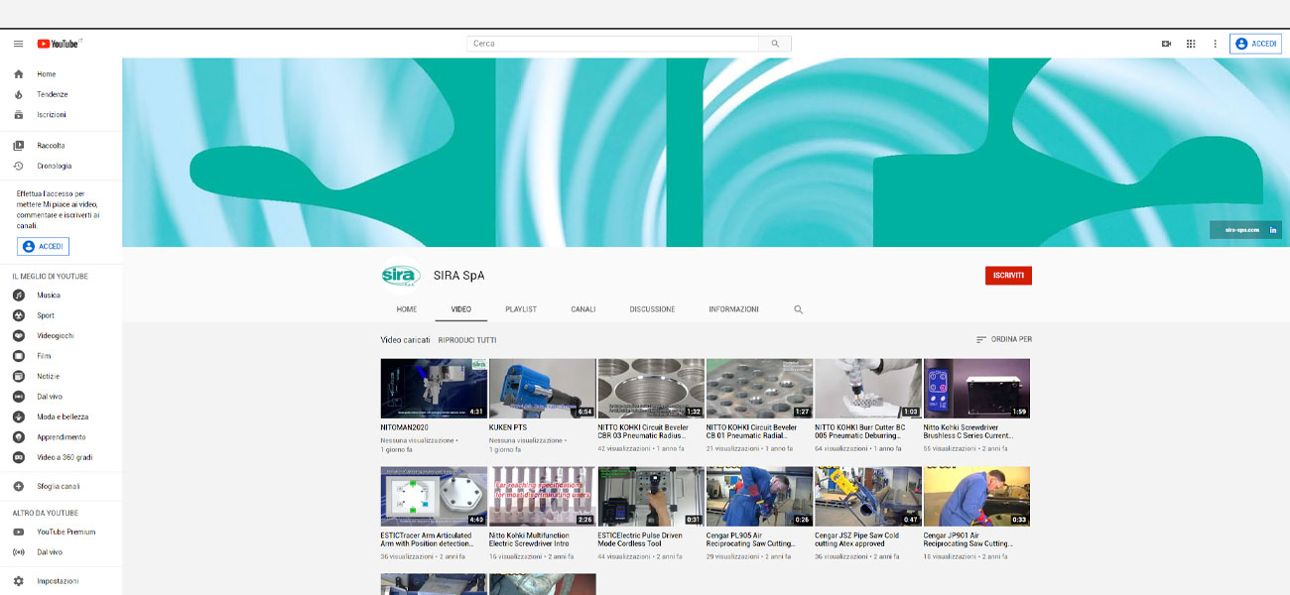1290x595 pixels.
Task: Open NITTO KOHKI Circuit Beveler CBR 03 thumbnail
Action: pos(651,389)
